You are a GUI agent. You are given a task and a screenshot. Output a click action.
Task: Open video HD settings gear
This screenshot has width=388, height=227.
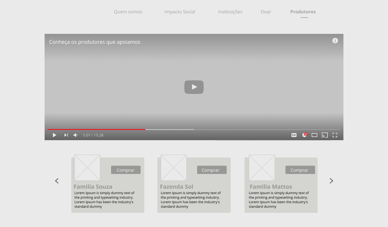click(305, 135)
